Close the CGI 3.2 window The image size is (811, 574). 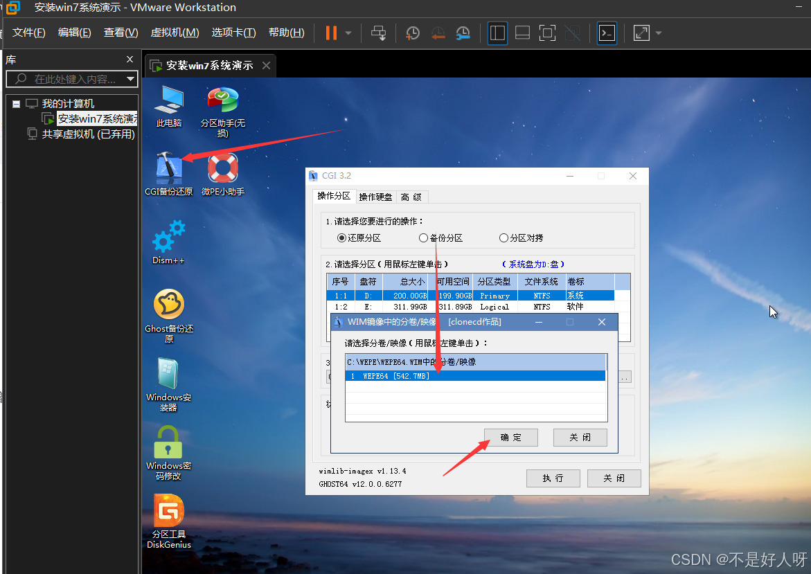(x=632, y=176)
